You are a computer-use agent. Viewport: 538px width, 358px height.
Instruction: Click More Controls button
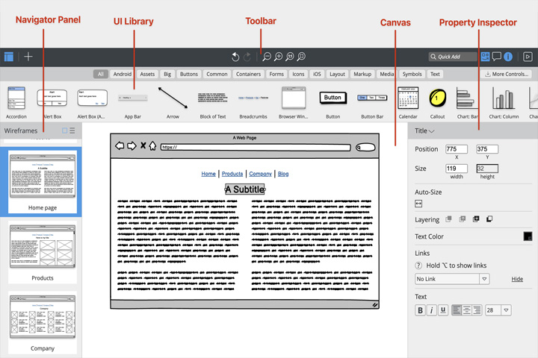tap(506, 74)
